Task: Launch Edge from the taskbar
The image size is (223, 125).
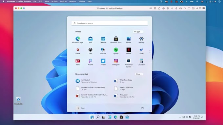Action: 115,117
